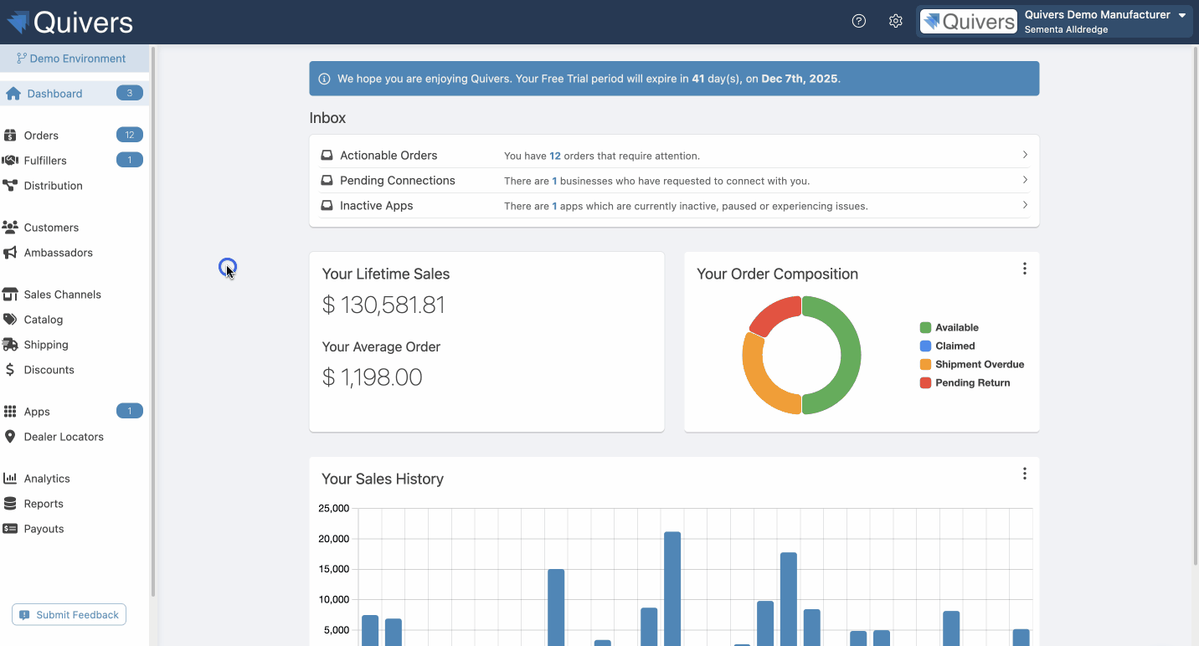Click the Fulfillers handshake icon
Screen dimensions: 1199x646
coord(10,161)
